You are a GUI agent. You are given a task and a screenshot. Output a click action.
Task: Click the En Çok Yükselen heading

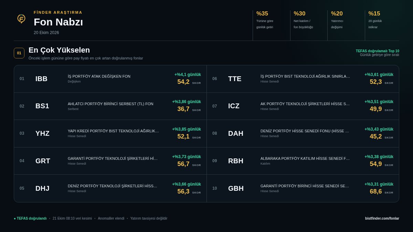coord(59,50)
